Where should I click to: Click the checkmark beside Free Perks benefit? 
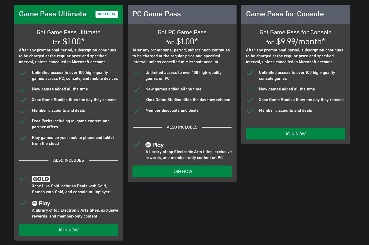click(23, 121)
